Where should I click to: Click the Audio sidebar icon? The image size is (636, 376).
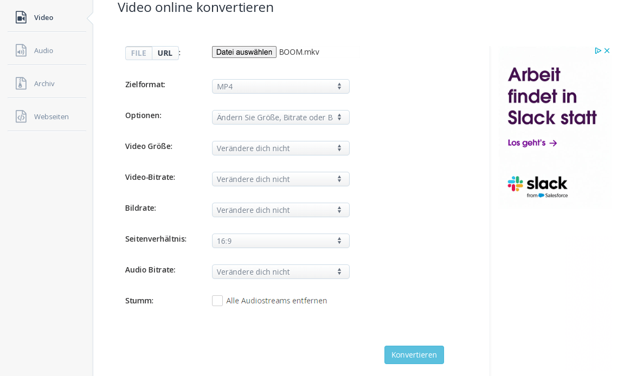click(21, 50)
